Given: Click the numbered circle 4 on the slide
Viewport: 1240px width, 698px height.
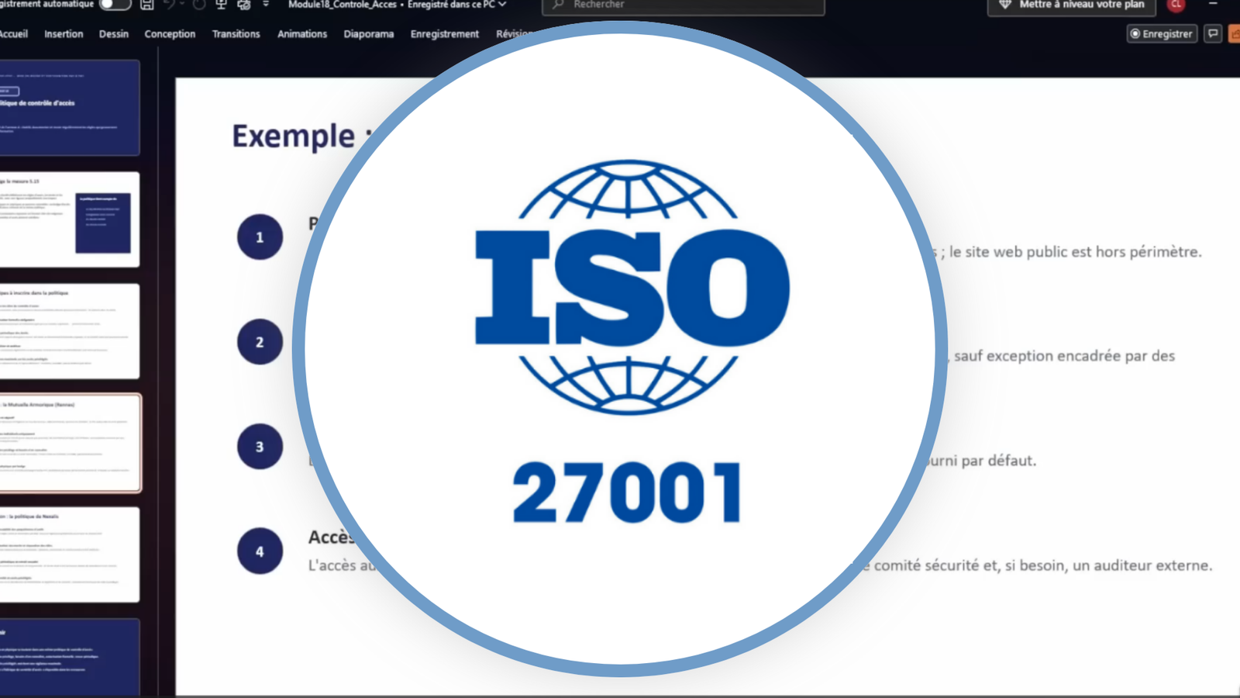Looking at the screenshot, I should coord(260,551).
